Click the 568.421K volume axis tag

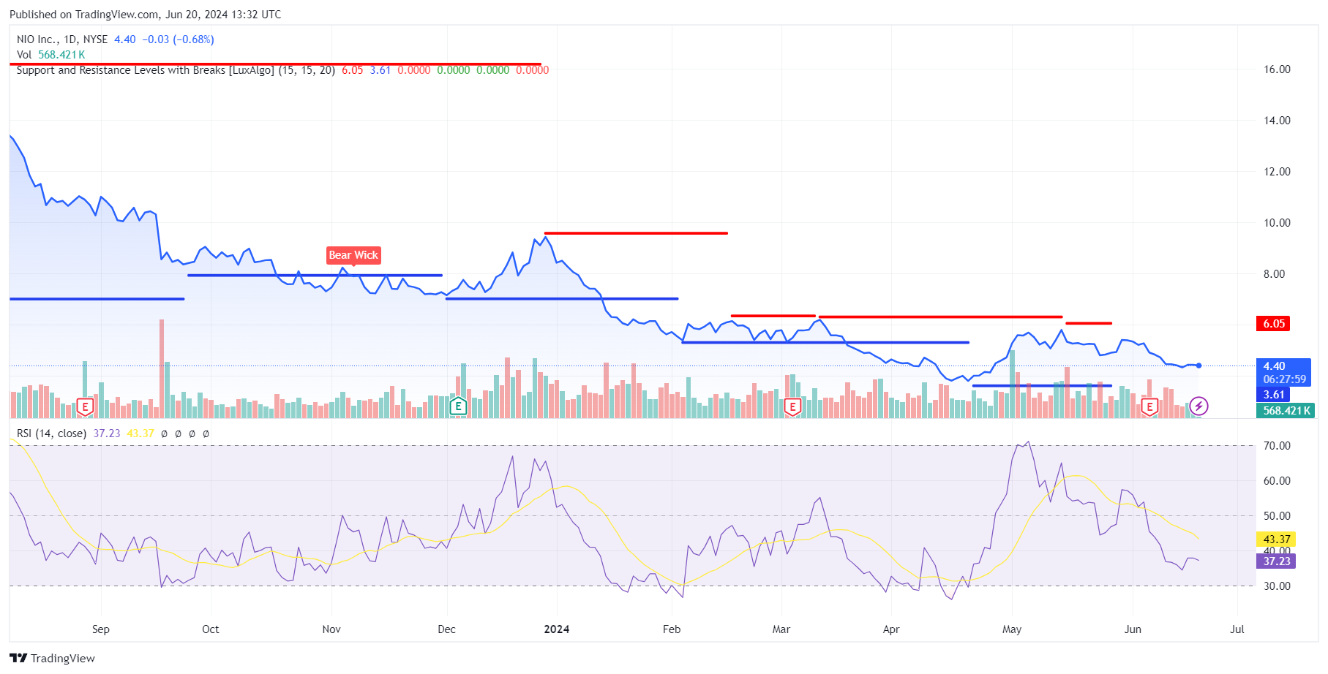click(x=1286, y=411)
